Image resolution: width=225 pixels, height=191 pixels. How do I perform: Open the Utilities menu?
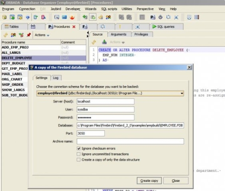click(x=127, y=9)
